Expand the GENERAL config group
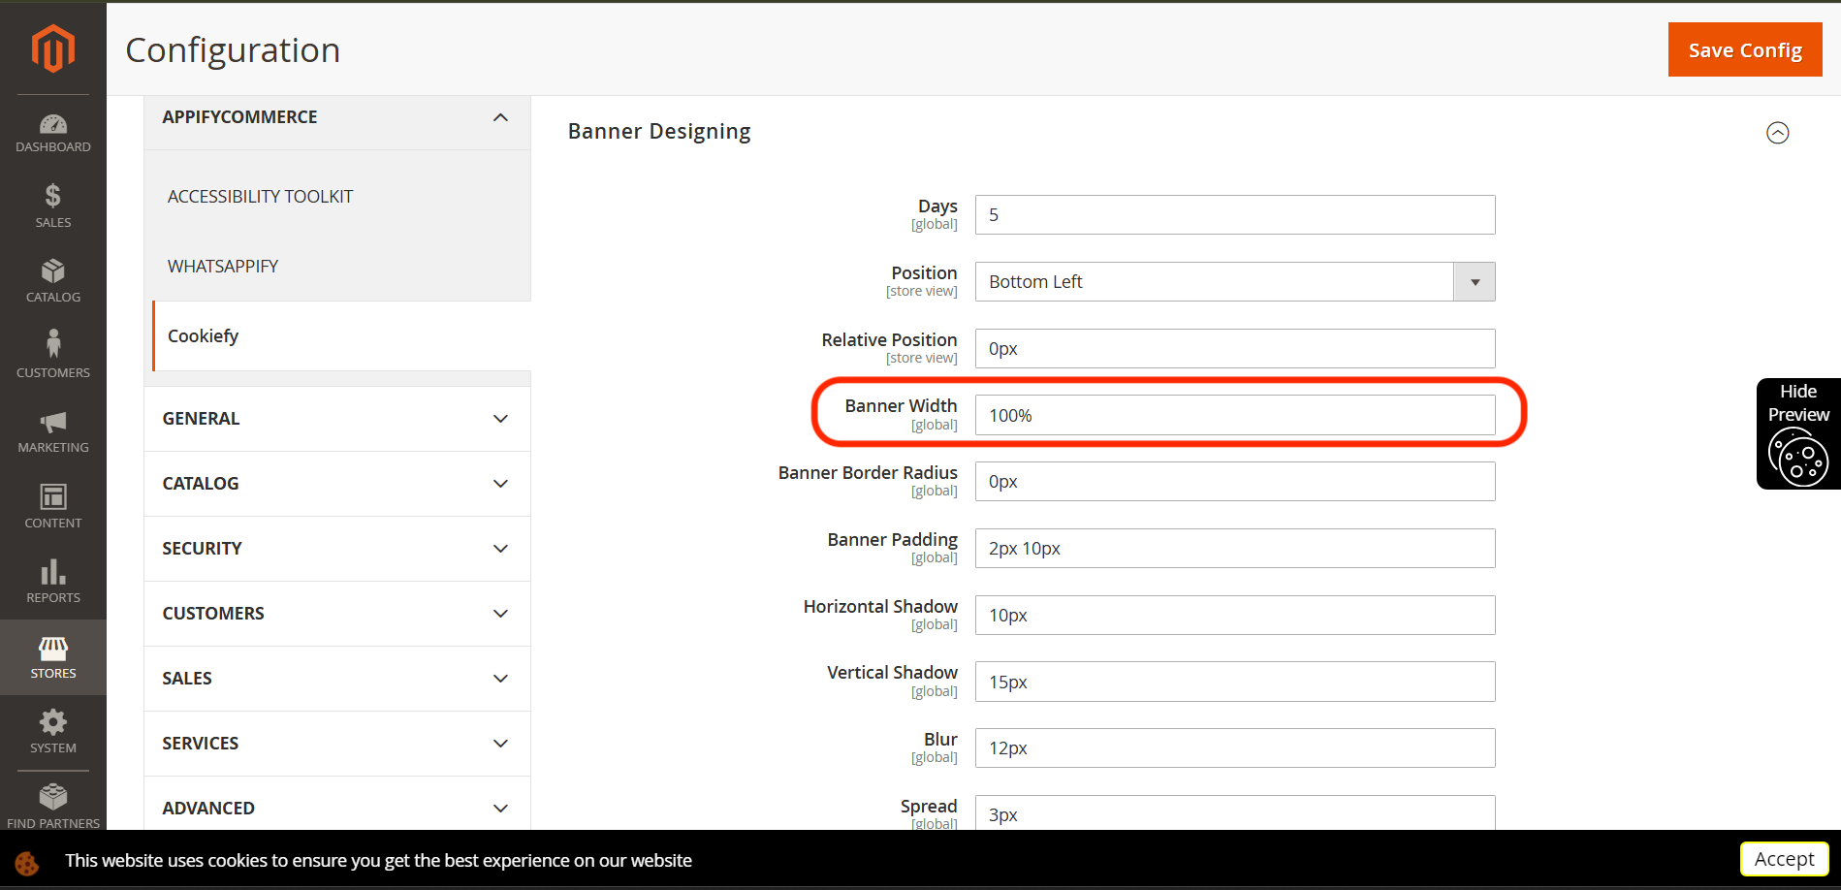This screenshot has width=1841, height=890. tap(337, 419)
